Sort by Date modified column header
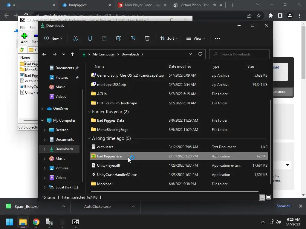This screenshot has height=229, width=306. (x=180, y=66)
